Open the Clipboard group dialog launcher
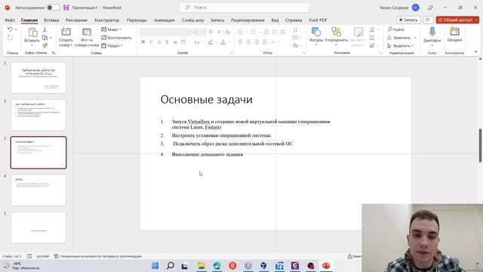This screenshot has height=272, width=483. click(54, 53)
